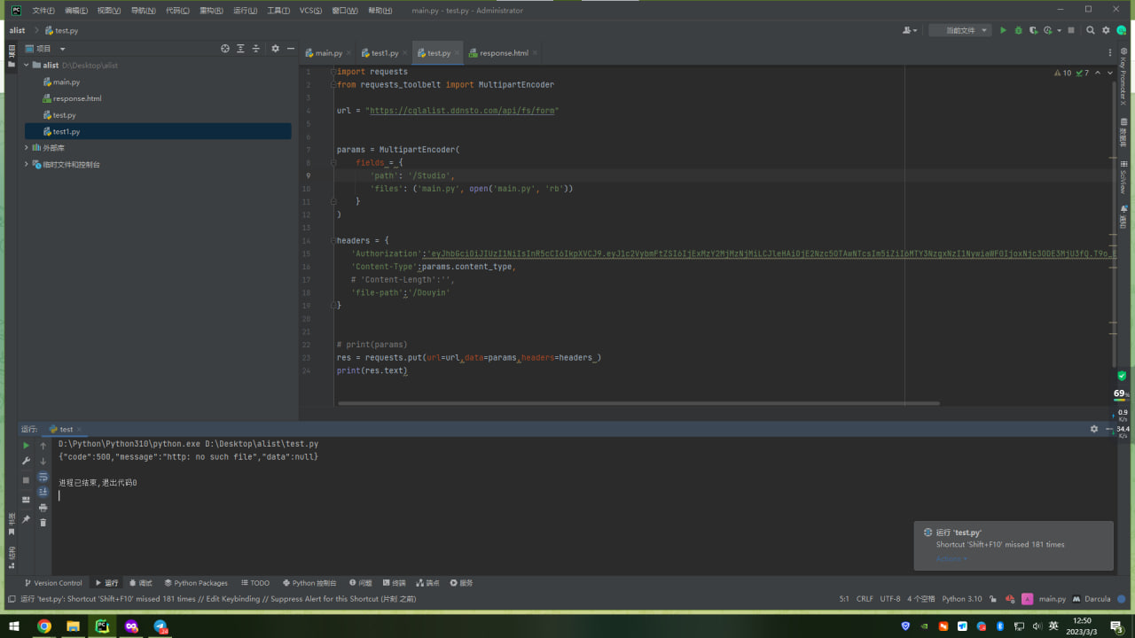Open the Python Packages tool window

[196, 583]
